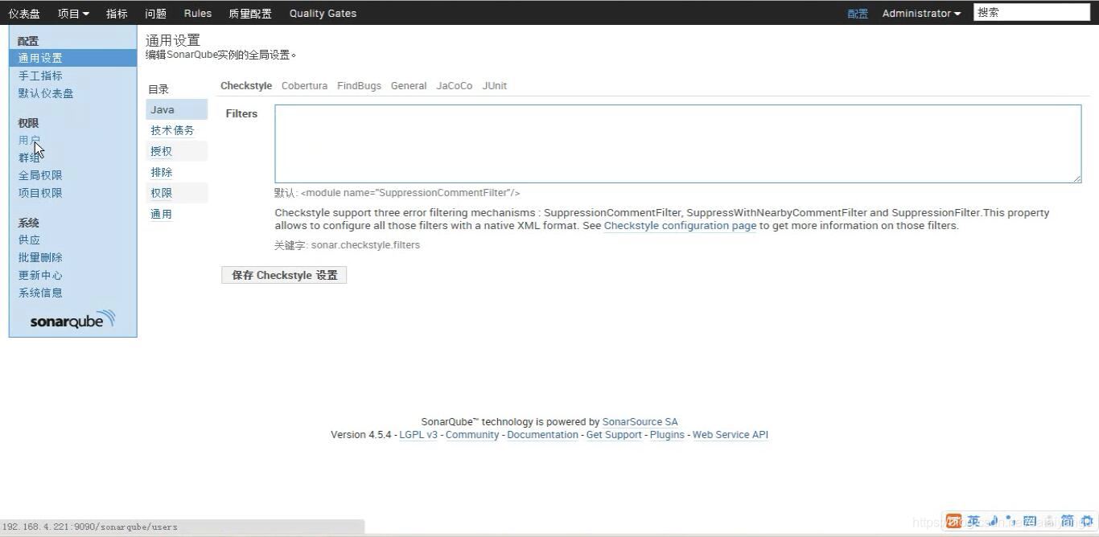
Task: Open the Documentation footer link
Action: pos(542,435)
